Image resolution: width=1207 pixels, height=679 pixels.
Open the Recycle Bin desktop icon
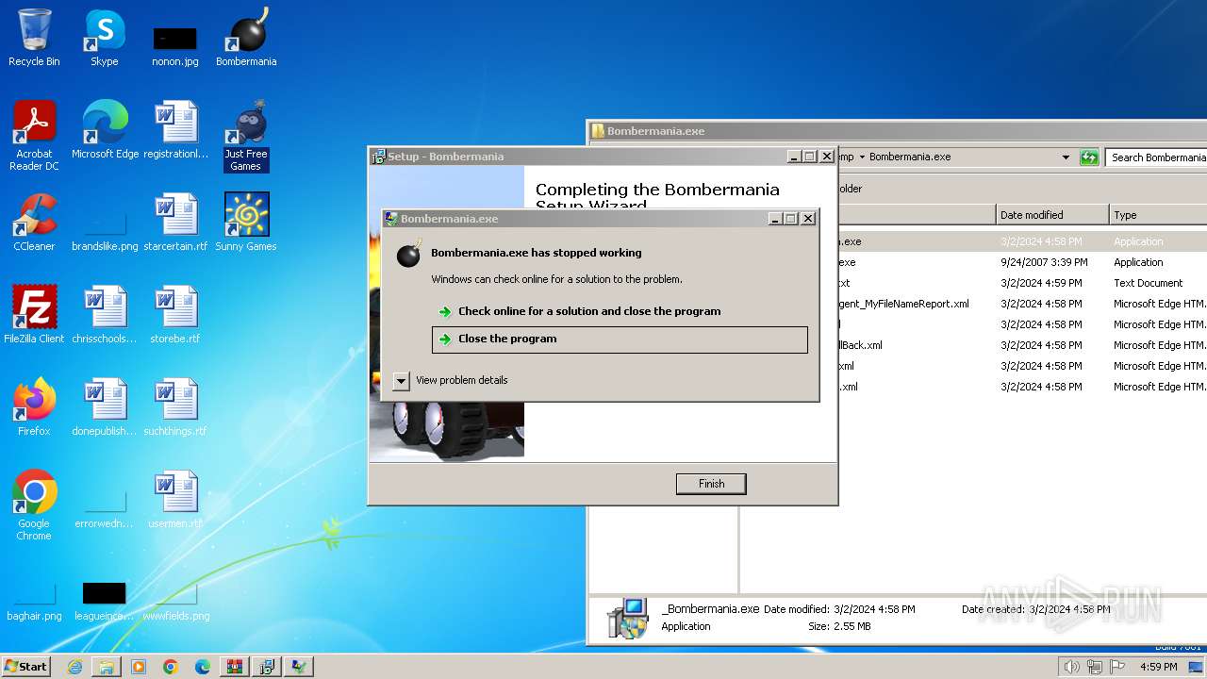pos(34,38)
